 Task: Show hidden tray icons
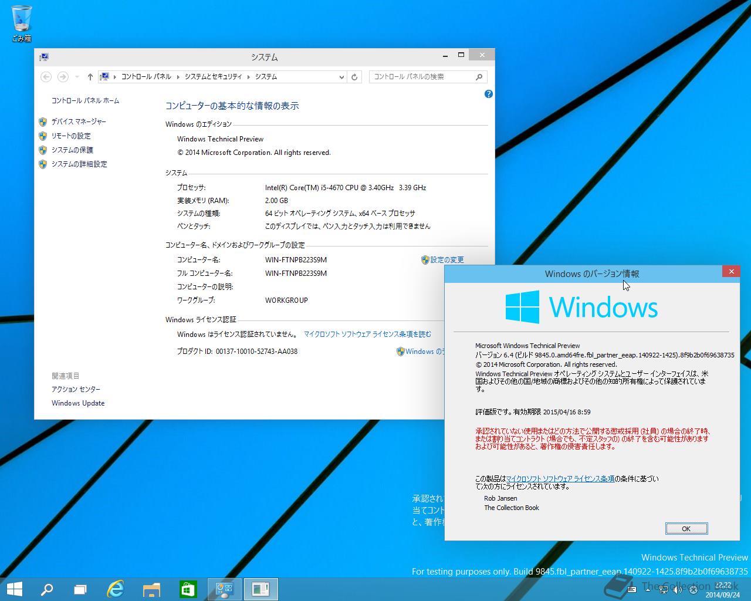click(648, 589)
